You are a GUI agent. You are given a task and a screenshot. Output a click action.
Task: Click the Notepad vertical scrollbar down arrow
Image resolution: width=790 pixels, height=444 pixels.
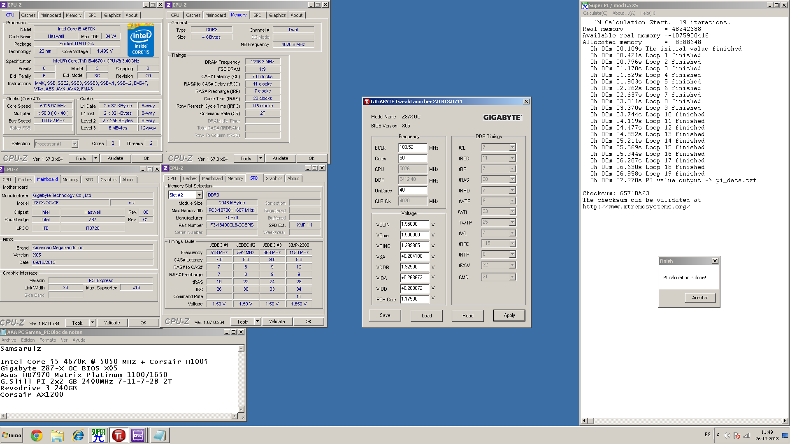pyautogui.click(x=241, y=409)
